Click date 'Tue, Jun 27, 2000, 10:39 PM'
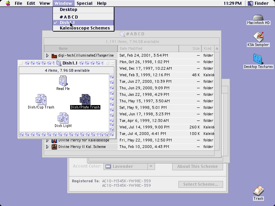 (145, 81)
